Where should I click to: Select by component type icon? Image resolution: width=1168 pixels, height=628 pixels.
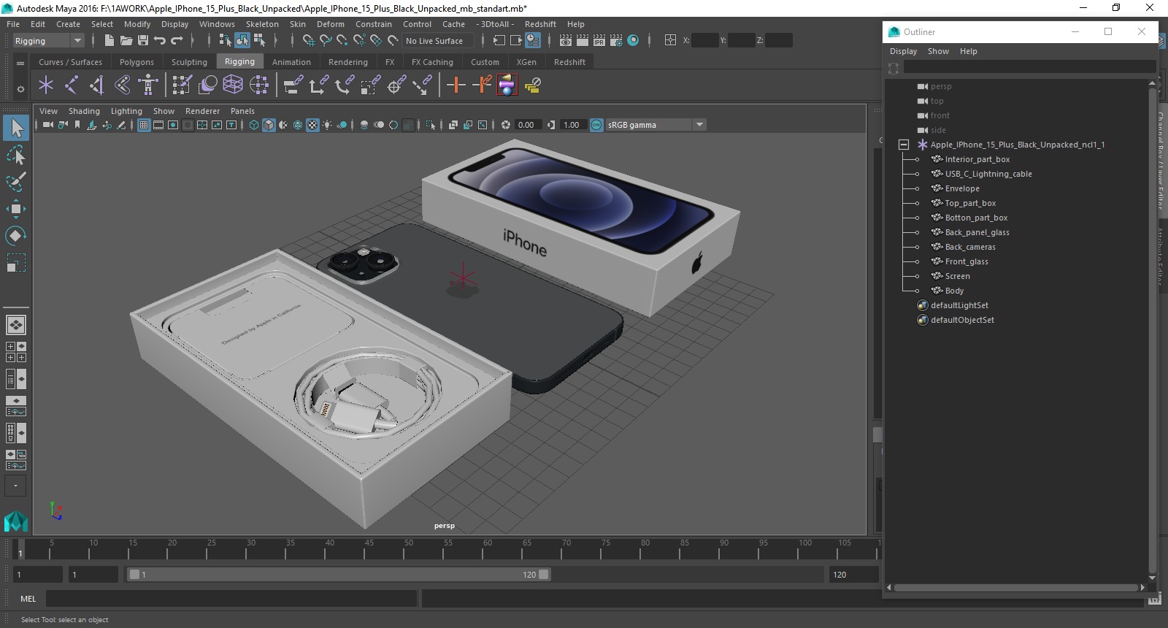click(x=259, y=41)
